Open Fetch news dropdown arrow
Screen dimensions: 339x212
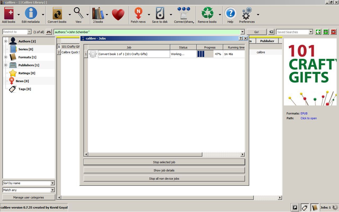coord(149,15)
